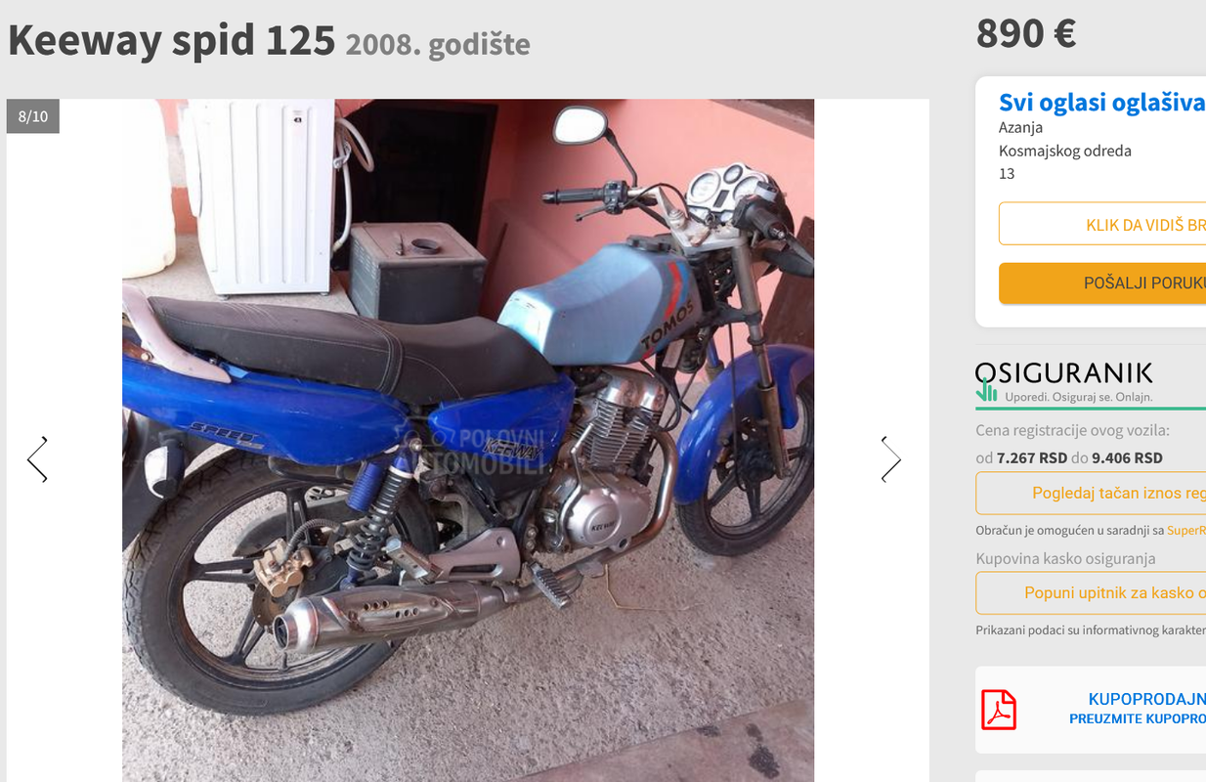The image size is (1206, 782).
Task: Reveal phone number via KLIK DA VIDIŠ button
Action: (x=1102, y=224)
